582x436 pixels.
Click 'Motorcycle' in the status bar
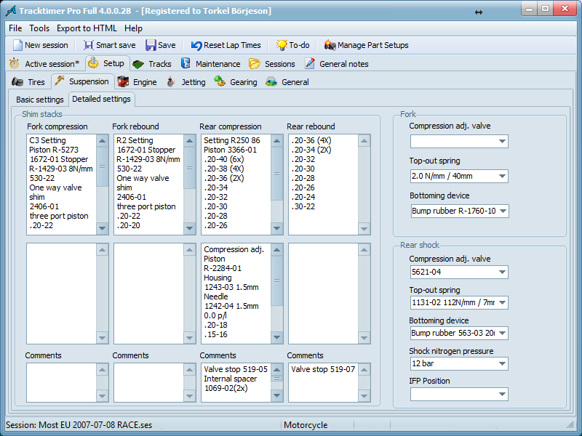pos(306,425)
